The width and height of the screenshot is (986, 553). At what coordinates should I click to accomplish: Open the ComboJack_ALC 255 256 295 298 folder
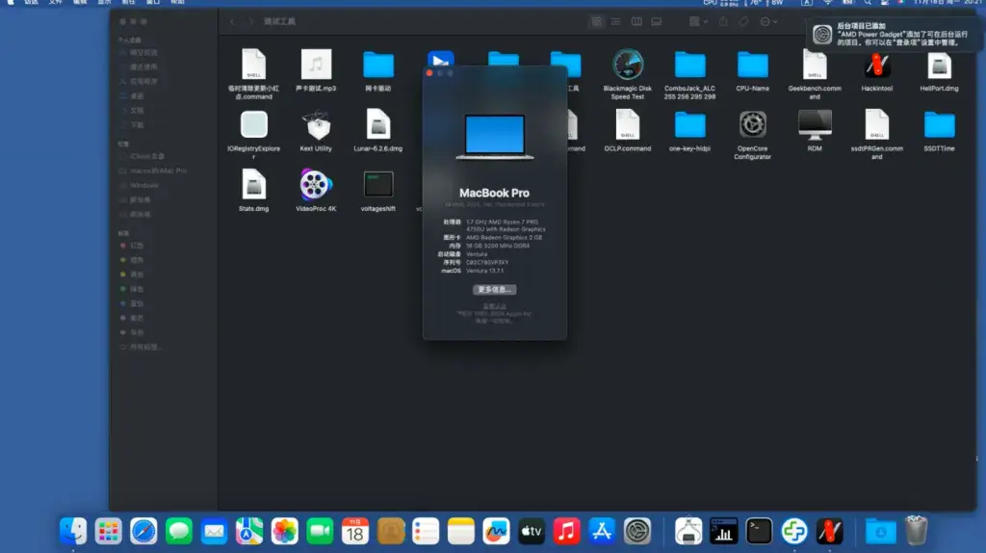689,65
